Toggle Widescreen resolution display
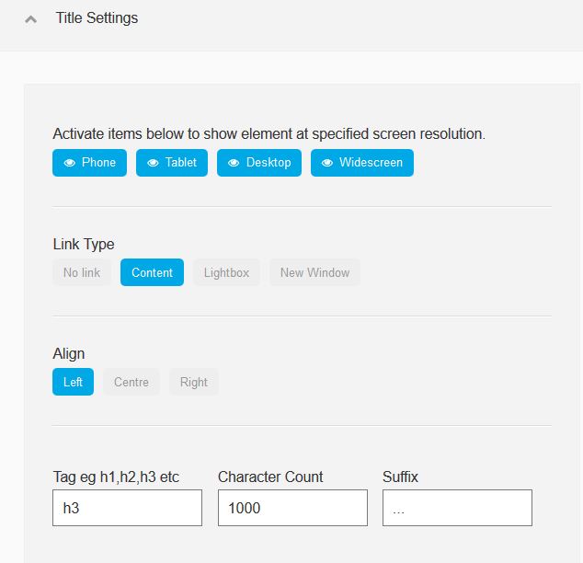 (x=362, y=163)
